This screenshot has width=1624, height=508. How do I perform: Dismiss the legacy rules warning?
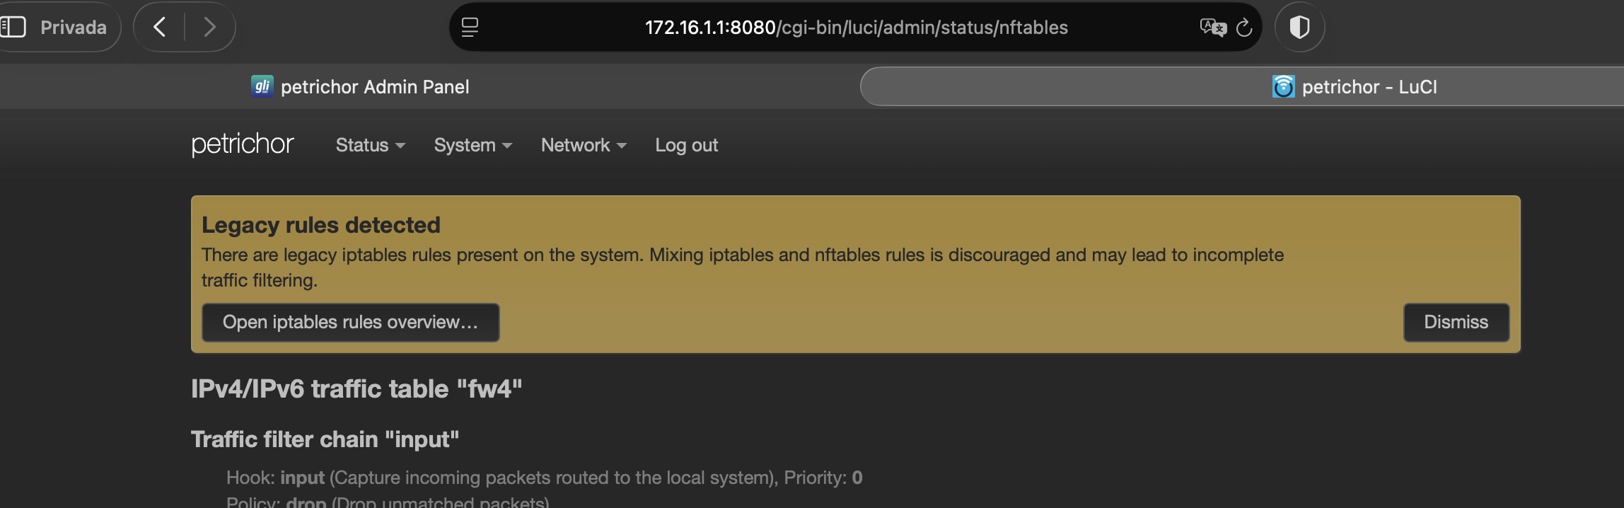coord(1456,323)
